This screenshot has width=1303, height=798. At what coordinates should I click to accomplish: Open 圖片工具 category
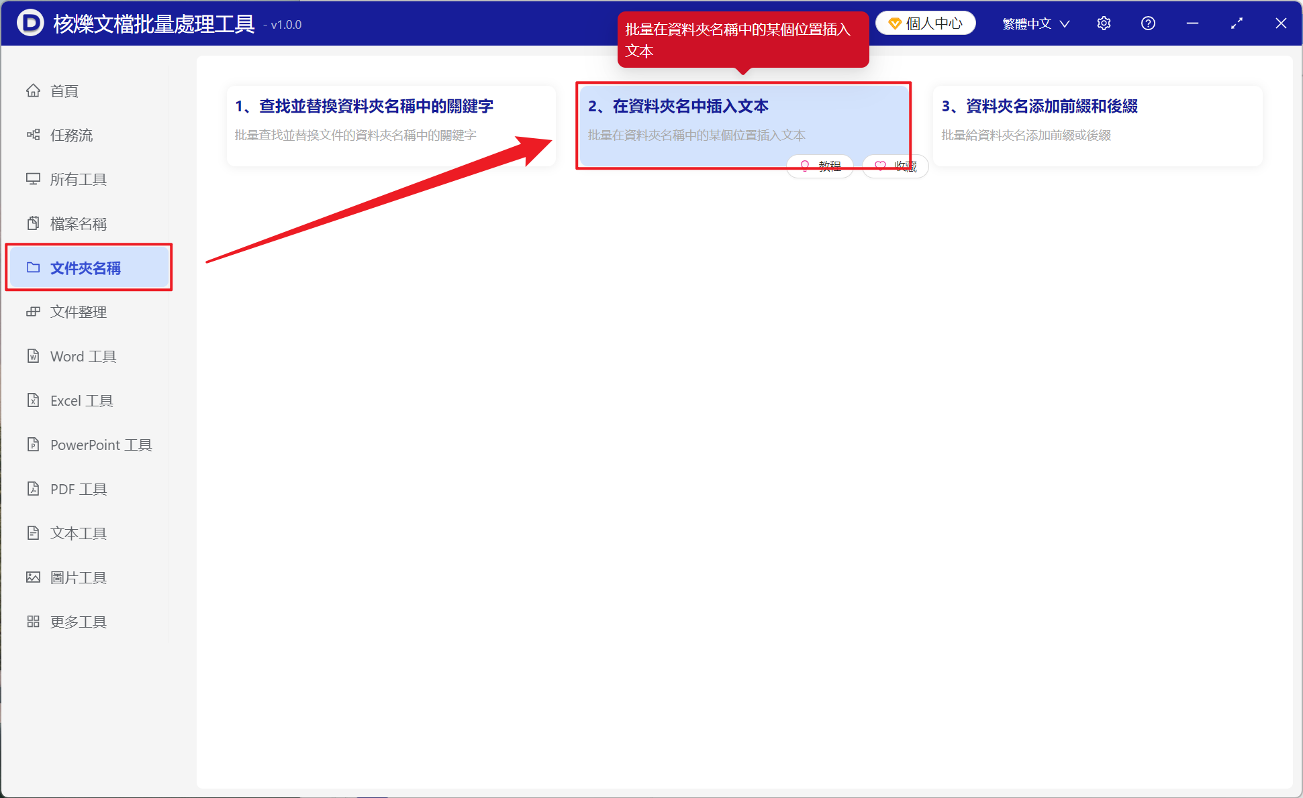89,577
